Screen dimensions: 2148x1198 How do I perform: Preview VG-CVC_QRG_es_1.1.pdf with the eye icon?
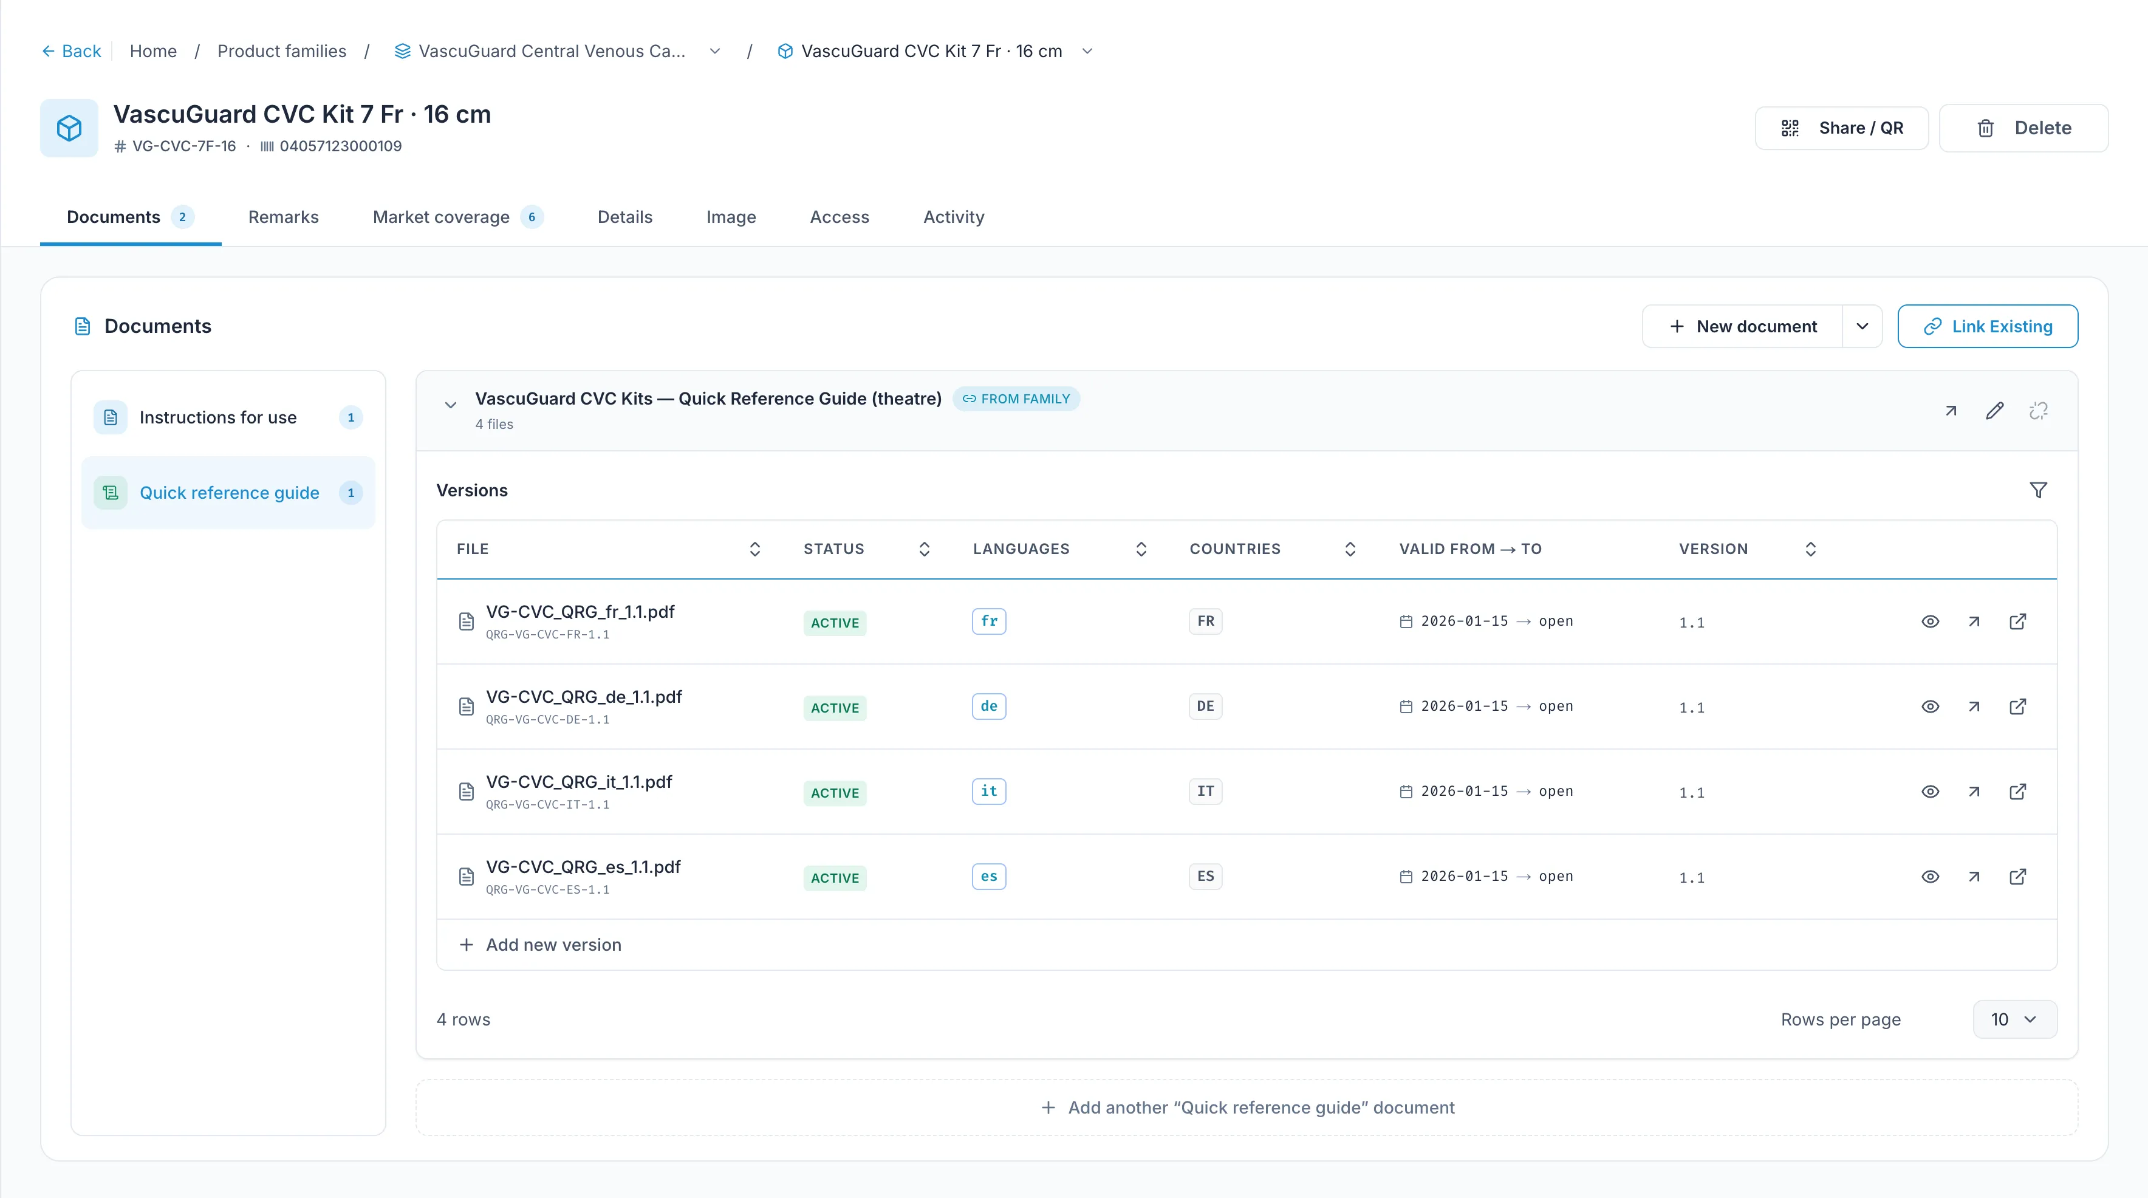coord(1931,877)
